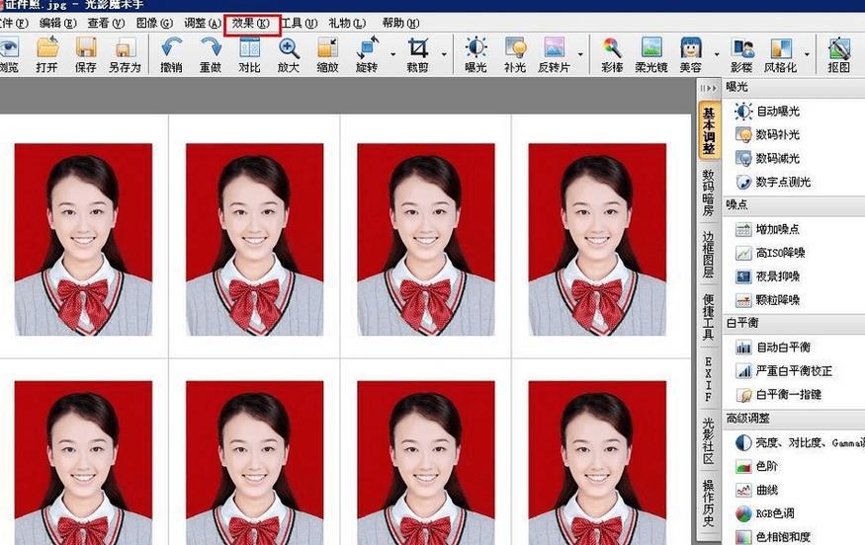The height and width of the screenshot is (545, 865).
Task: Click the 彩棒 (Color wand) icon
Action: pos(612,48)
